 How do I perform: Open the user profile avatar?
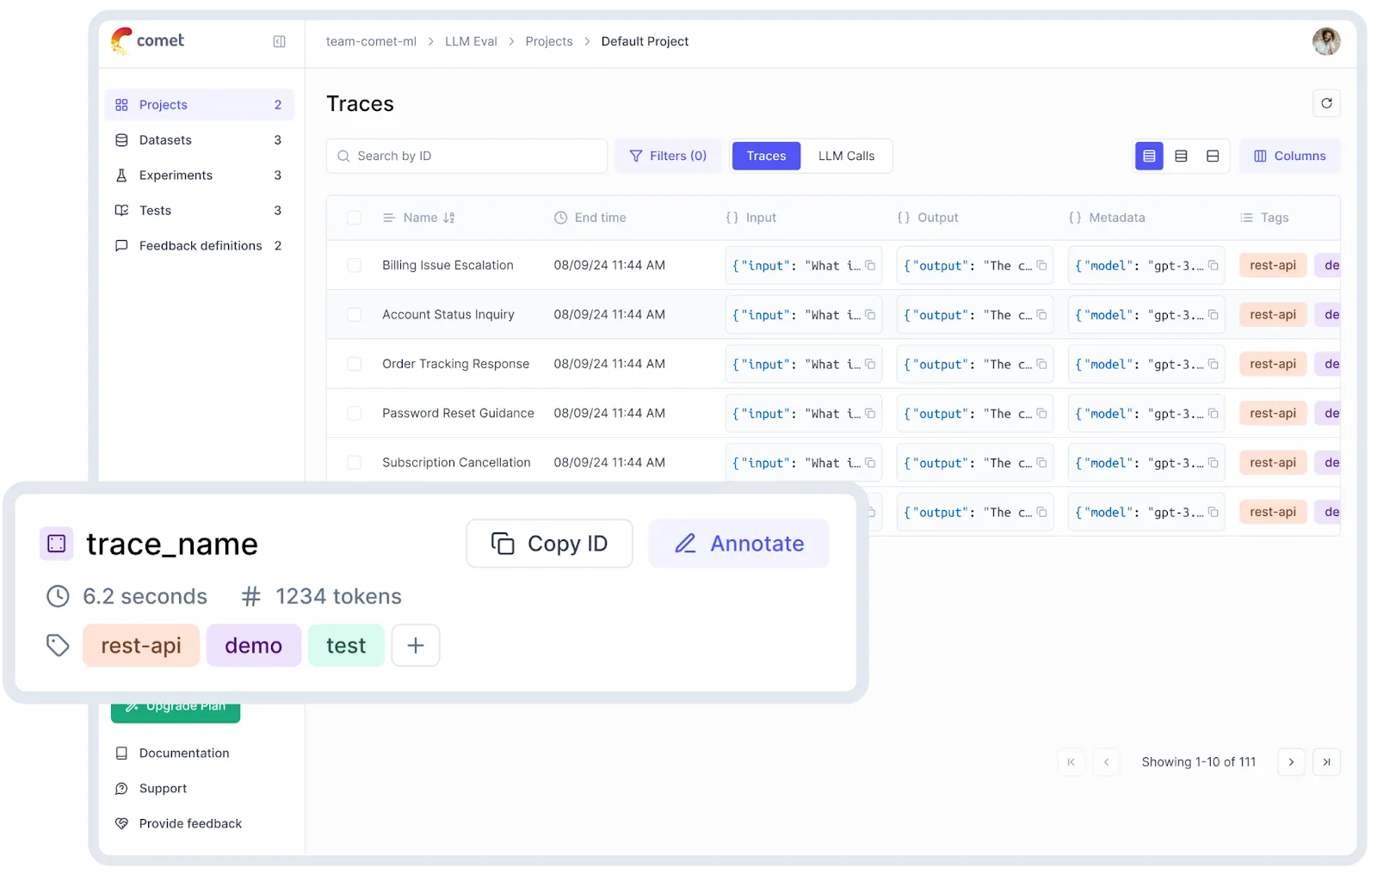coord(1326,41)
